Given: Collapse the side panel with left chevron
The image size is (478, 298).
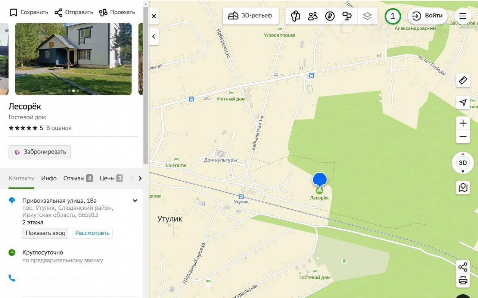Looking at the screenshot, I should point(154,37).
